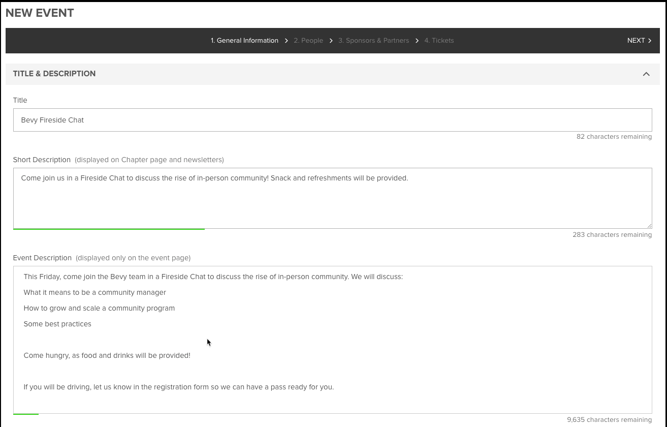Select the 3. Sponsors & Partners step
Screen dimensions: 667x427
[374, 41]
